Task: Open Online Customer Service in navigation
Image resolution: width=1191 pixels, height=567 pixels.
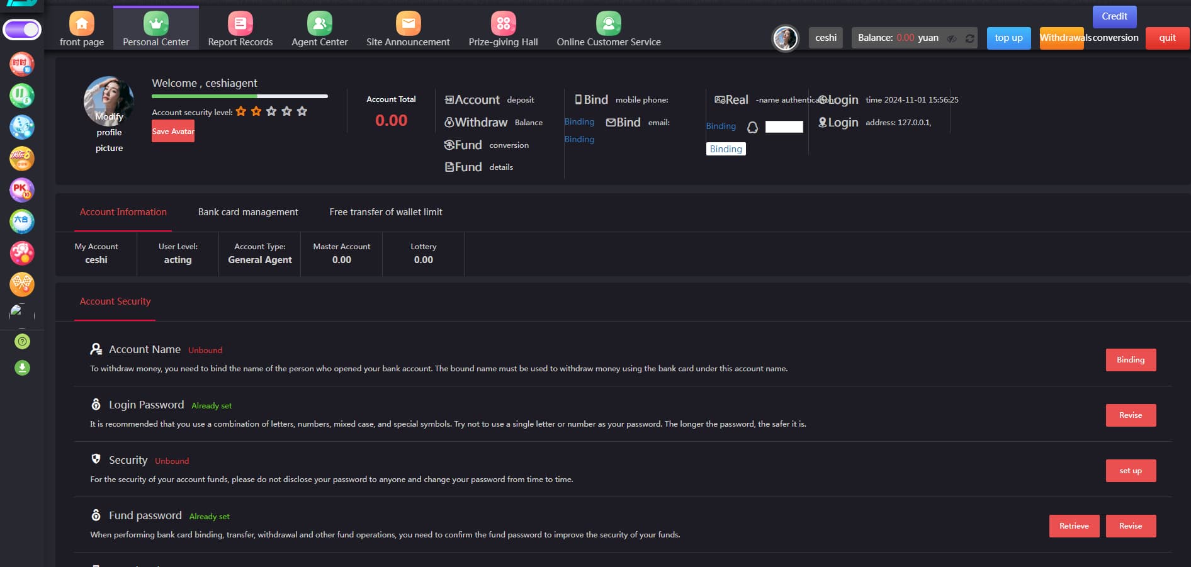Action: pos(608,24)
